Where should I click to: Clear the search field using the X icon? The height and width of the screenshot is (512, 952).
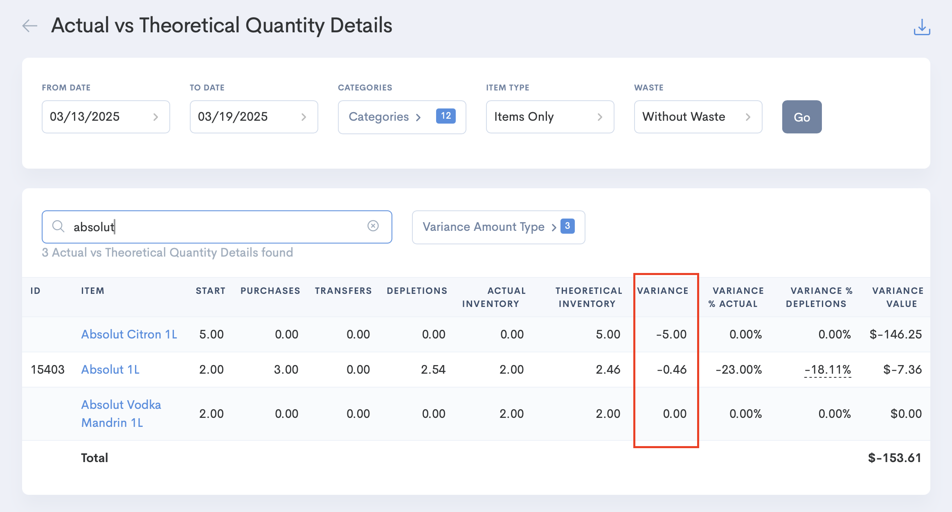pyautogui.click(x=373, y=226)
